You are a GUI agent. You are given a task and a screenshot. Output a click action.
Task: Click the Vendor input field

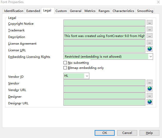point(104,82)
